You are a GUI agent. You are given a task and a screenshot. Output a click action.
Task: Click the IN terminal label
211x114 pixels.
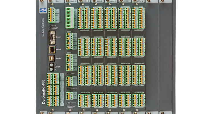point(57,21)
